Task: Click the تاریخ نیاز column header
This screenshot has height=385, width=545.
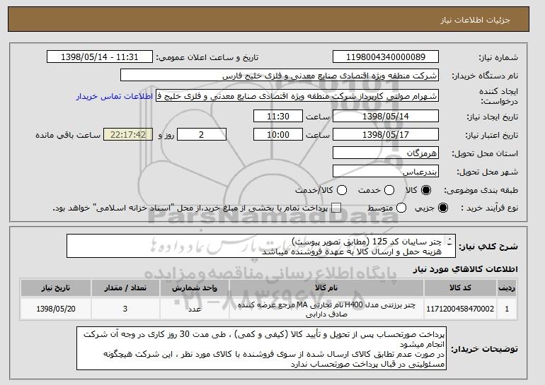Action: pos(56,288)
